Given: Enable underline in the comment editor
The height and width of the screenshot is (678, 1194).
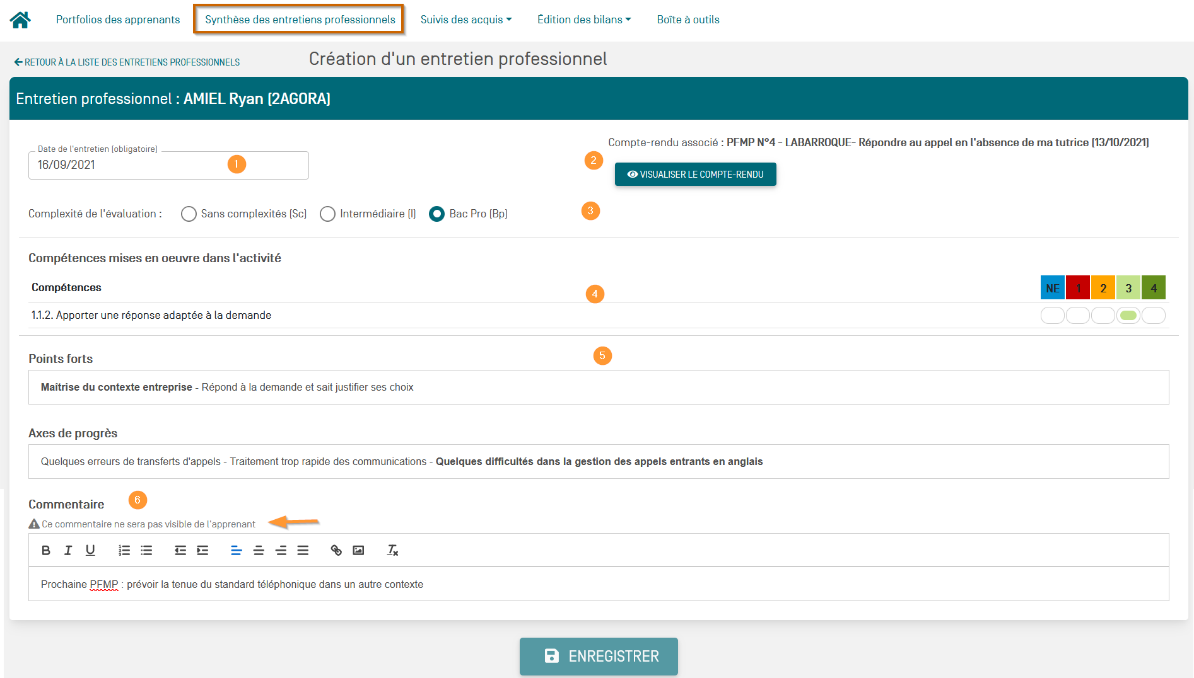Looking at the screenshot, I should [x=90, y=551].
